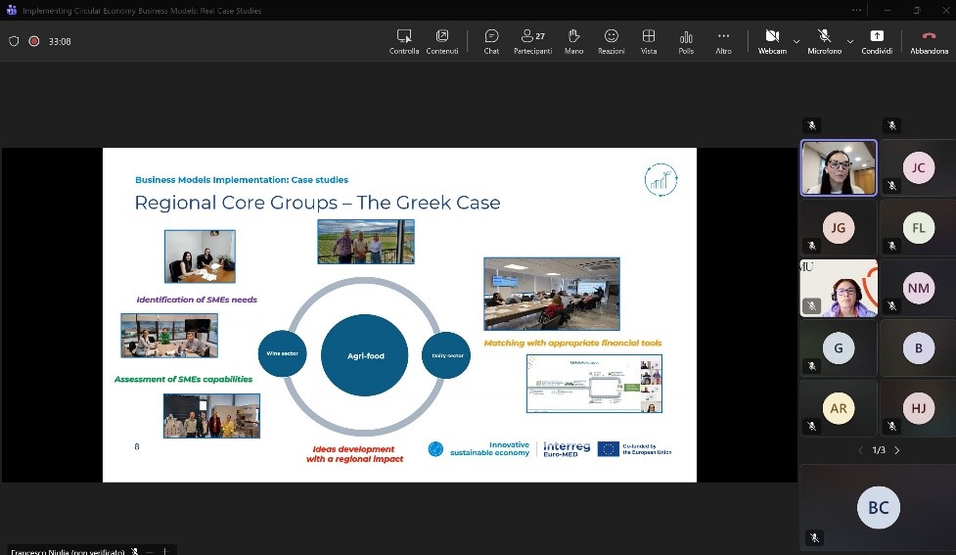The image size is (956, 555).
Task: Go to next participants page
Action: coord(897,450)
